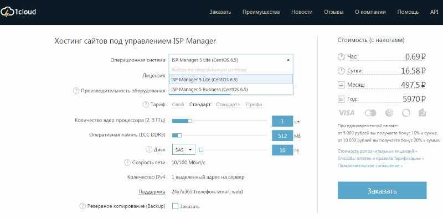This screenshot has height=219, width=443.
Task: Click the processor cores slider handle
Action: coord(190,121)
